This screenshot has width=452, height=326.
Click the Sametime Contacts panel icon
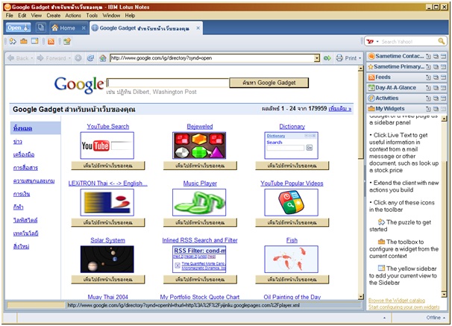(371, 56)
